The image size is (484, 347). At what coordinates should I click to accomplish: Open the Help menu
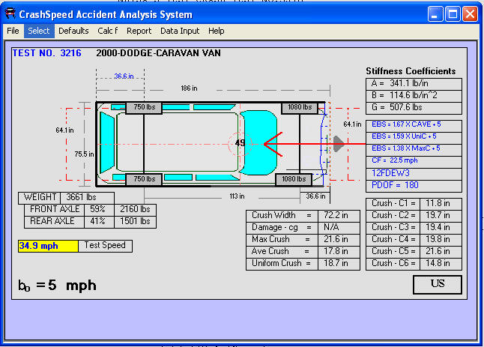[x=217, y=31]
